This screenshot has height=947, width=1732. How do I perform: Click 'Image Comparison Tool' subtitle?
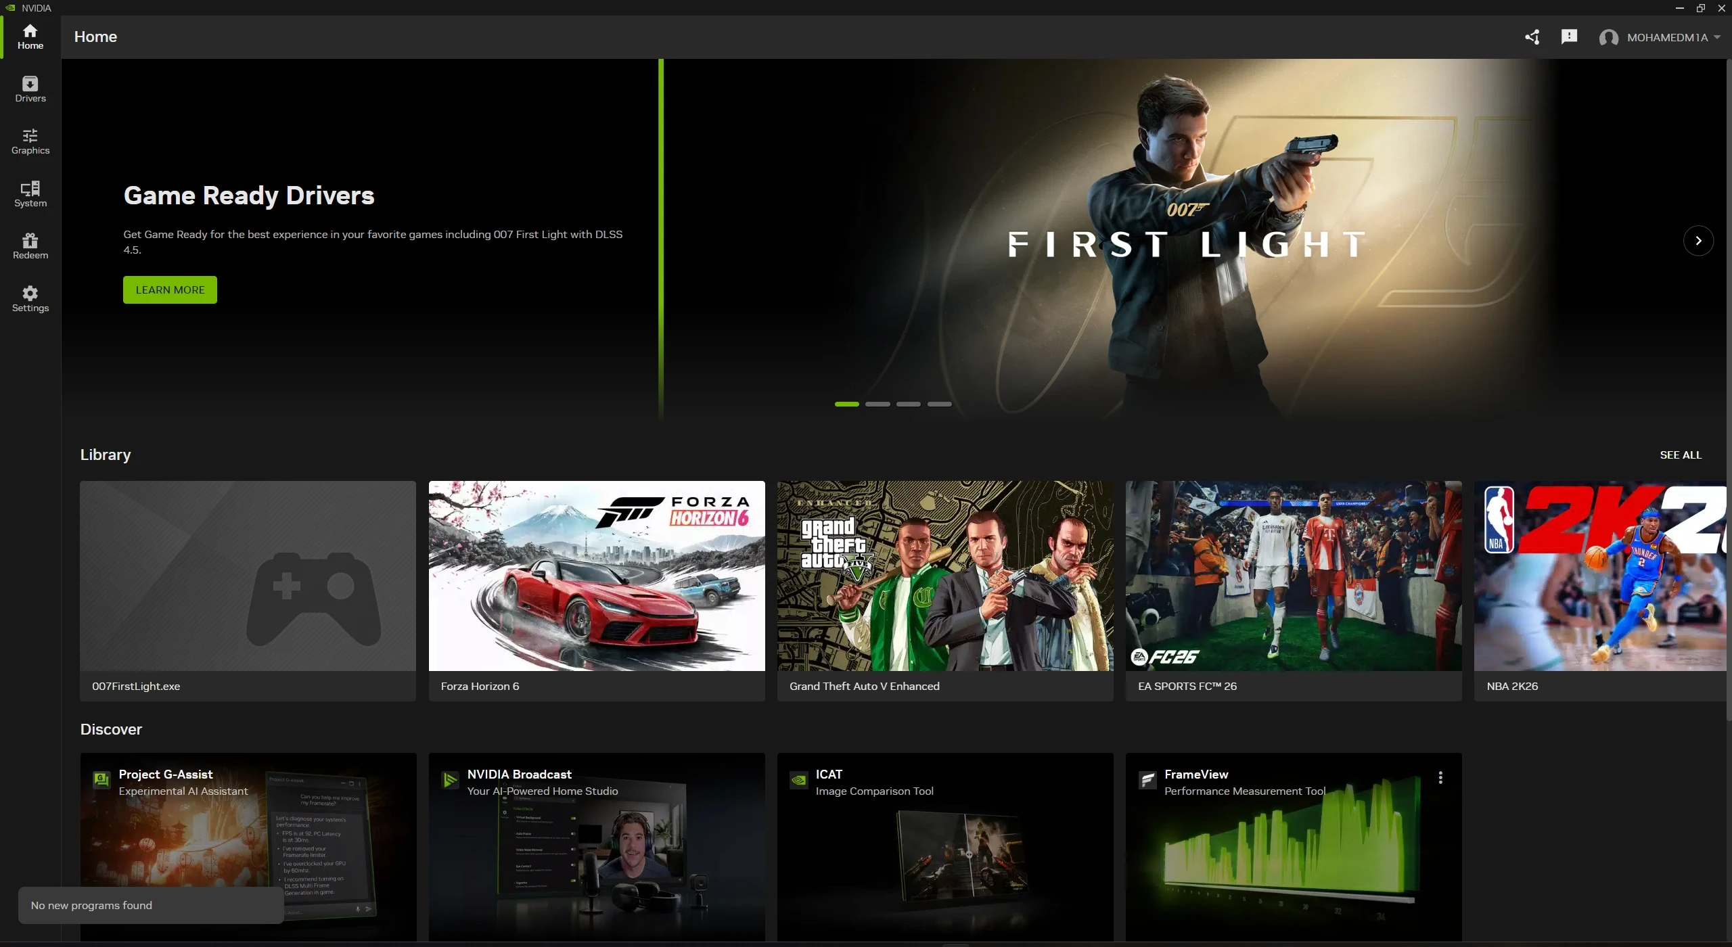(874, 791)
